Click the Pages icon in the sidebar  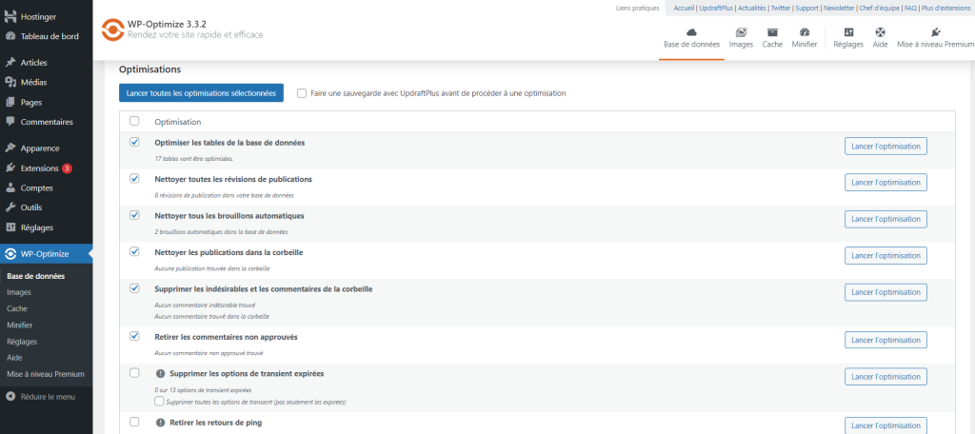click(x=10, y=102)
